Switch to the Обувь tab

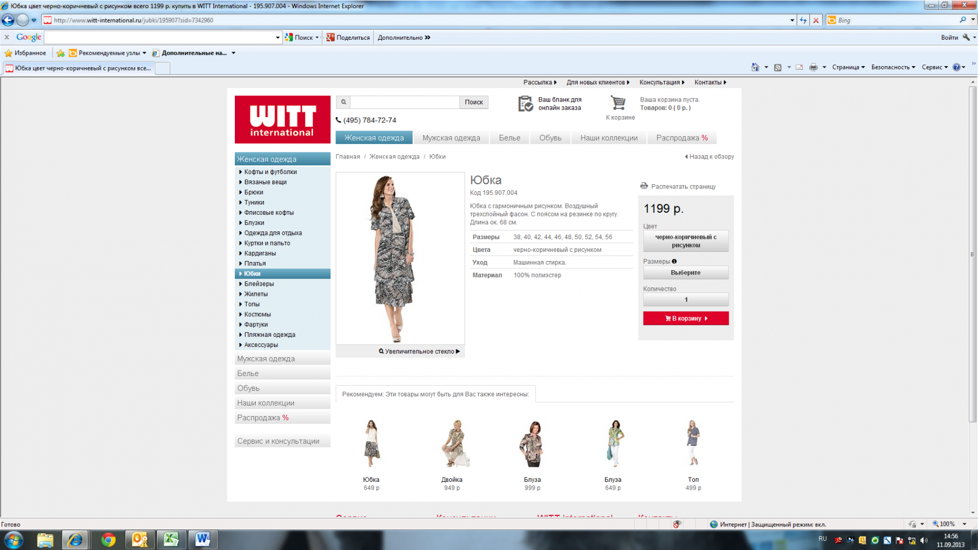(x=550, y=138)
